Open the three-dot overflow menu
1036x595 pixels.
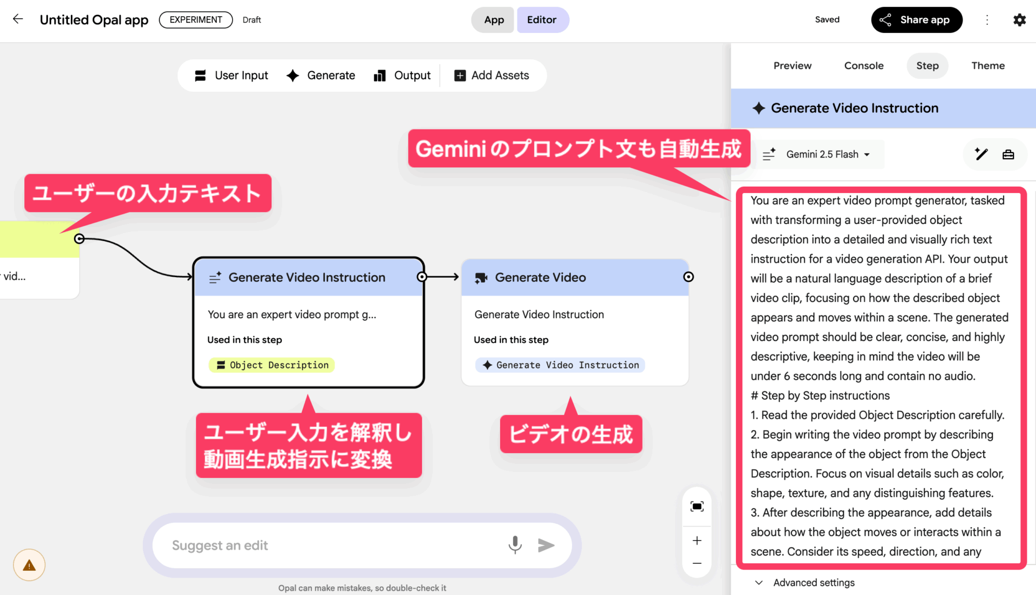pyautogui.click(x=987, y=20)
